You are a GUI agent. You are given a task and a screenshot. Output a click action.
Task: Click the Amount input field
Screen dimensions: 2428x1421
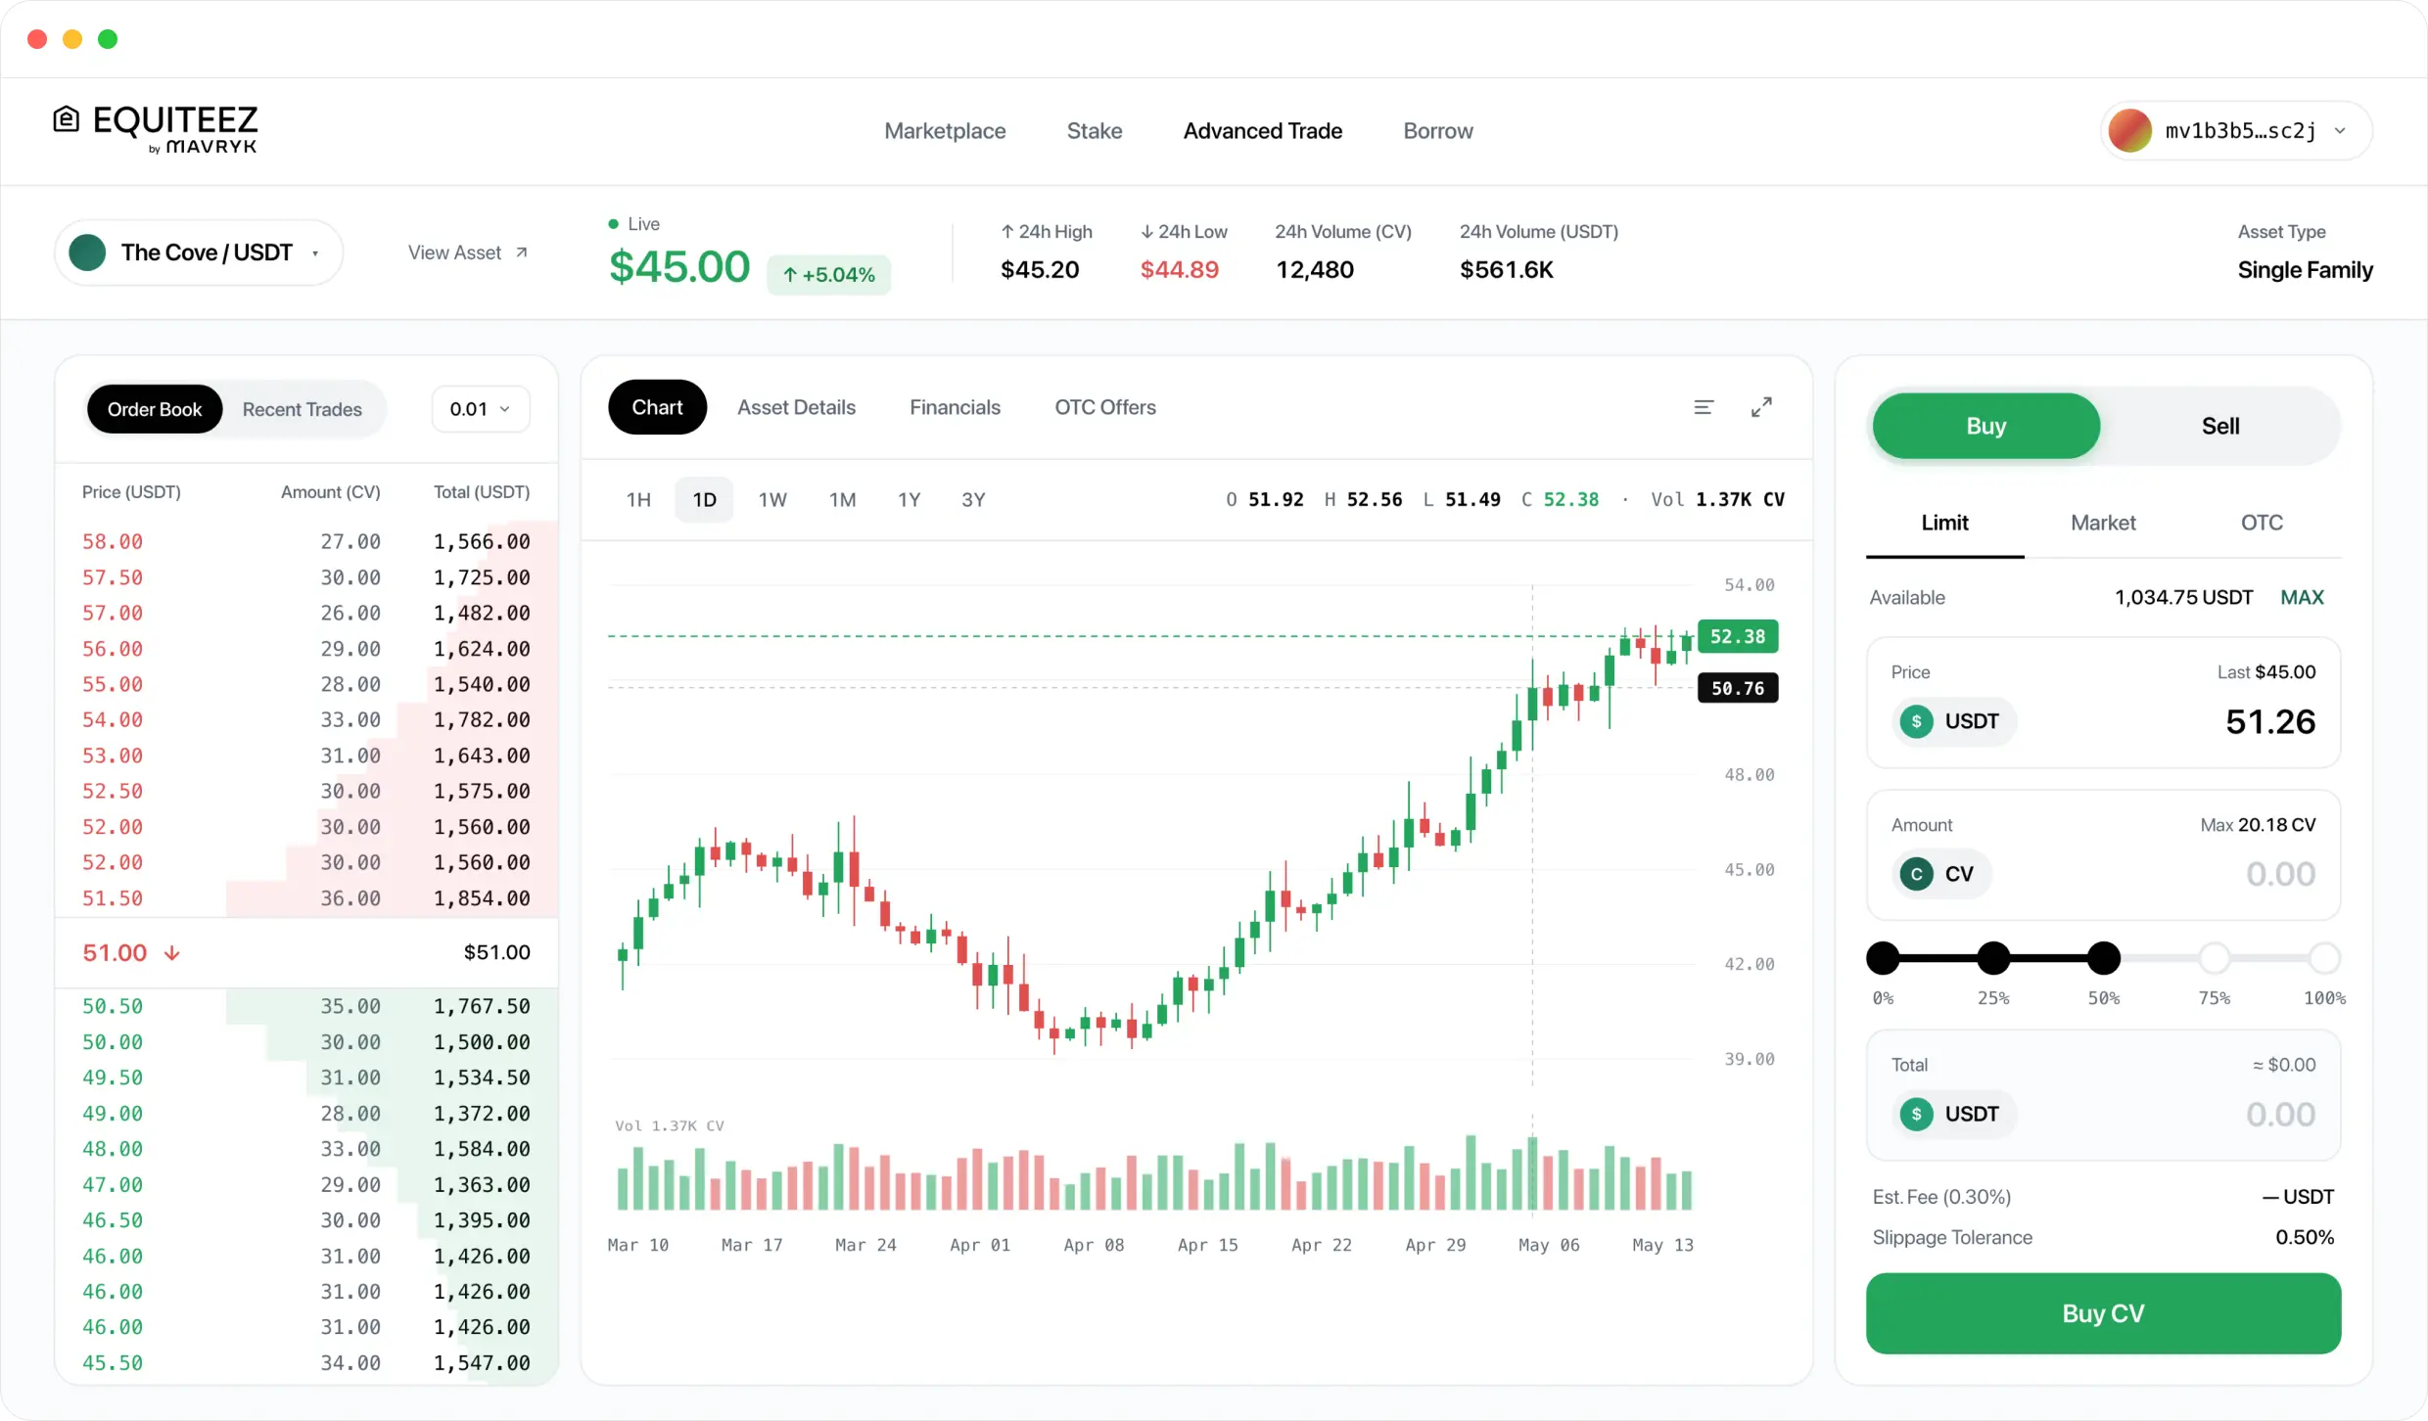click(2103, 855)
